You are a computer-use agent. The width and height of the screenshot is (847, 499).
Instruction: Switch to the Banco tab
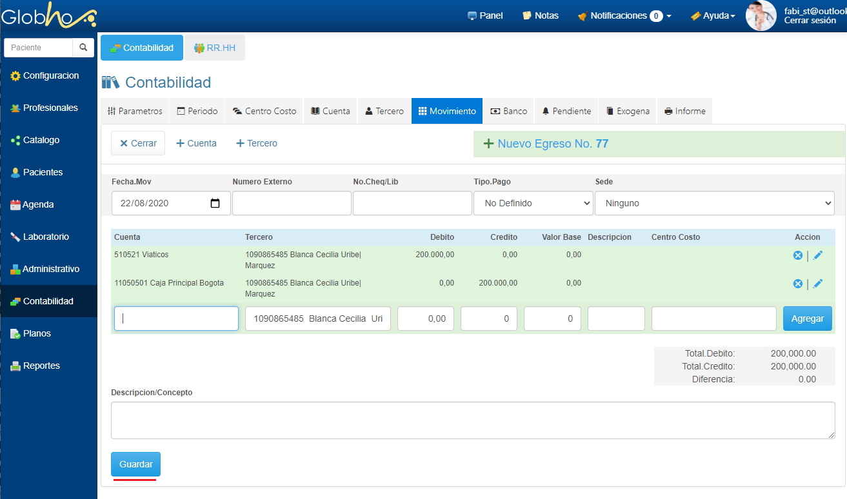click(x=508, y=111)
